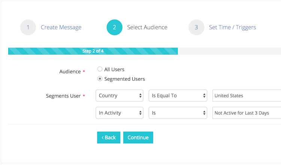Viewport: 281px width, 165px height.
Task: Click the unfilled part of the progress bar
Action: [x=229, y=51]
